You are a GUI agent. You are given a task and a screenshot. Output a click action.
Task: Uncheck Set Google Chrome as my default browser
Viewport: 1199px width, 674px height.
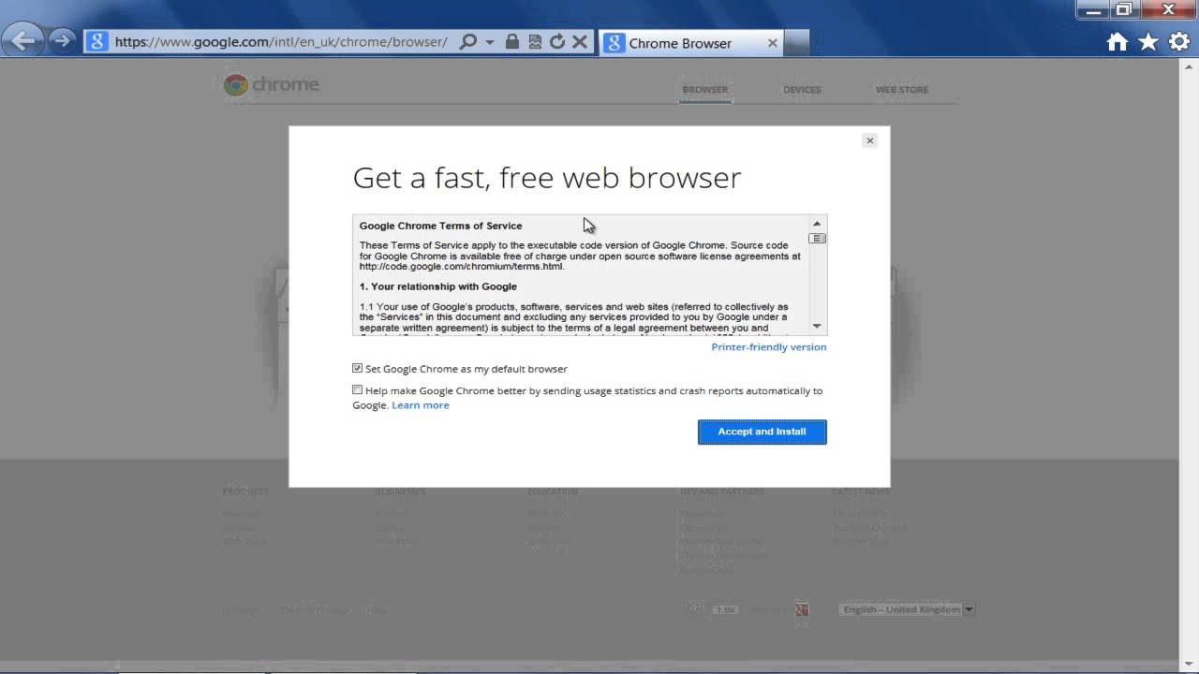click(x=357, y=369)
